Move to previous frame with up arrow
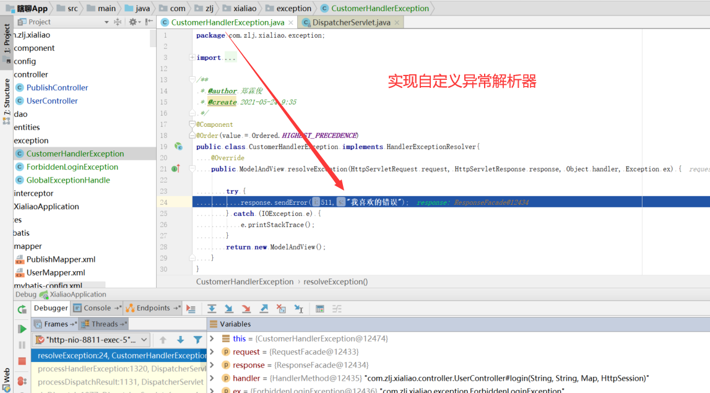This screenshot has width=710, height=393. coord(163,340)
